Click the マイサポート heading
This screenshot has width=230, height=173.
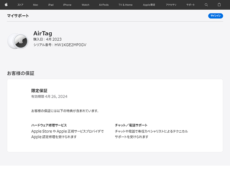point(18,16)
